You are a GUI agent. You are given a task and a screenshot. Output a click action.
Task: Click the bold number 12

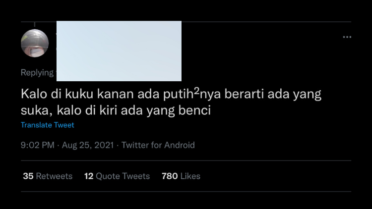click(89, 176)
